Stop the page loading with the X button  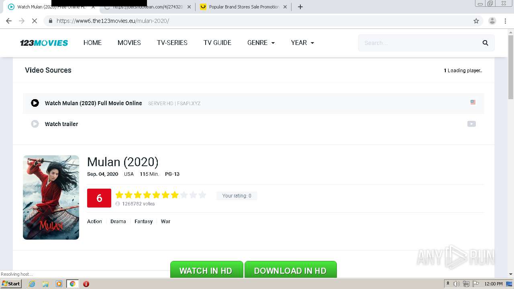click(x=35, y=21)
